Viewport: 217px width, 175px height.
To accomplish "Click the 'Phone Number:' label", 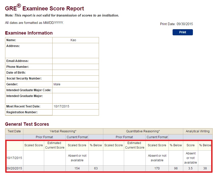I will click(x=18, y=67).
